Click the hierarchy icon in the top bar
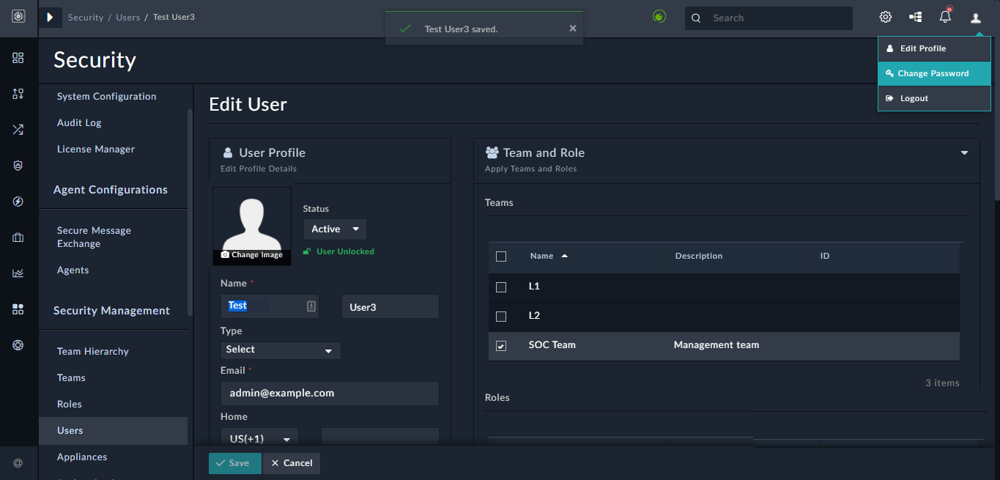Image resolution: width=1000 pixels, height=480 pixels. (x=915, y=17)
